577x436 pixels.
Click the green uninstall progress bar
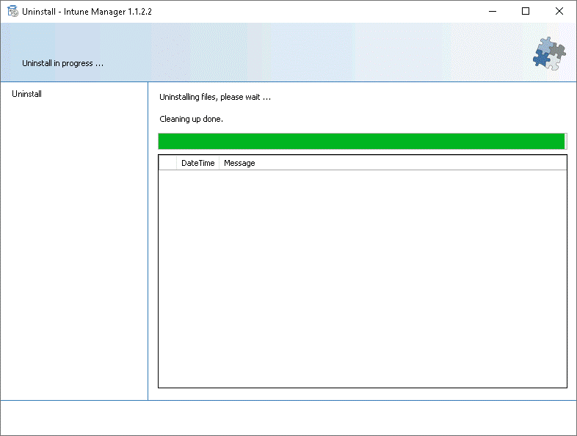pyautogui.click(x=363, y=141)
